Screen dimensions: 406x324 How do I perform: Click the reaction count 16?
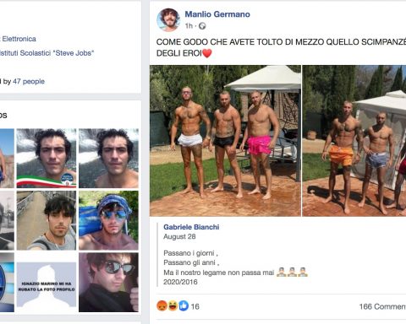(195, 306)
